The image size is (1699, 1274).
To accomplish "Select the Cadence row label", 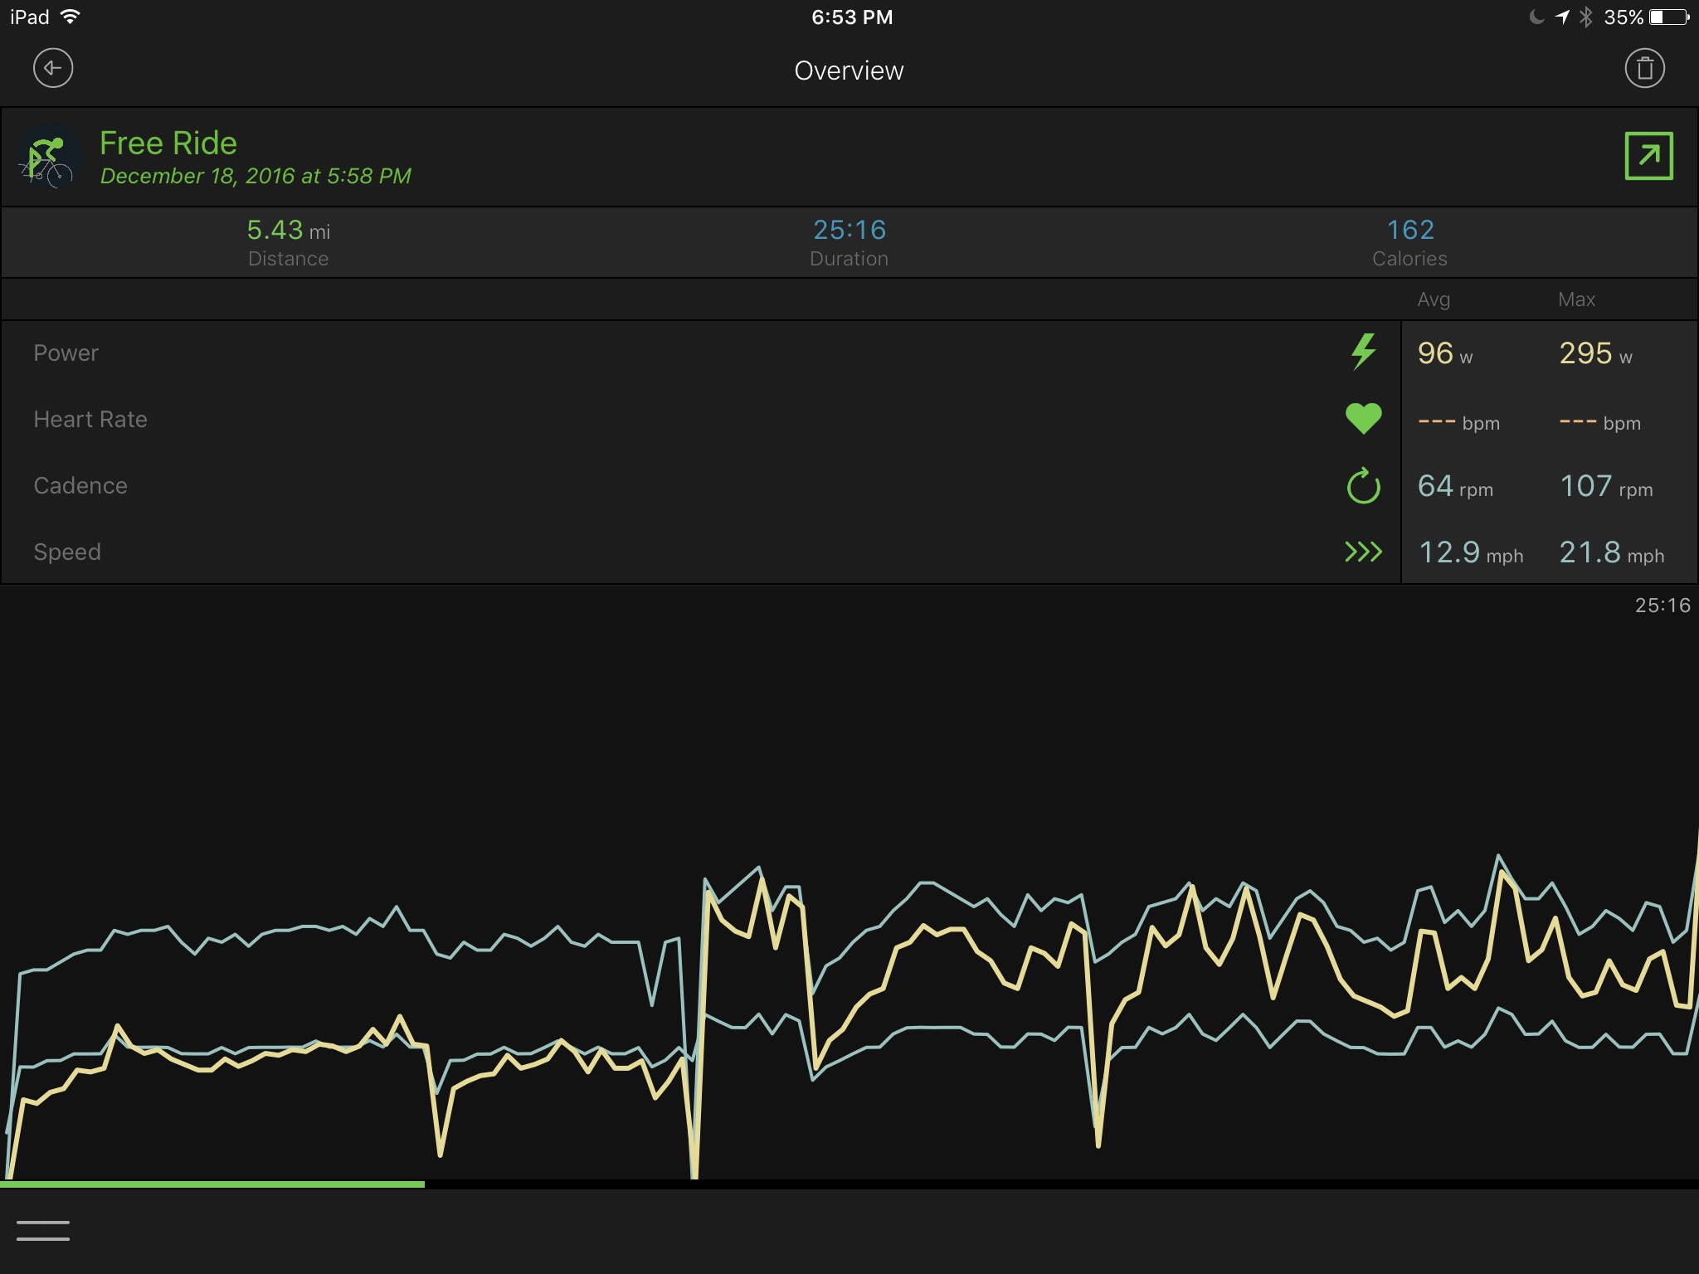I will [x=80, y=486].
